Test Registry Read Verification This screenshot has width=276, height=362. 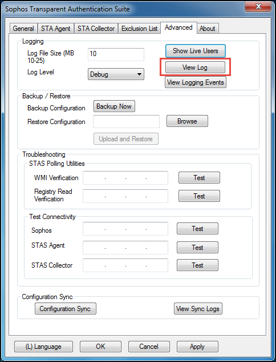click(199, 196)
